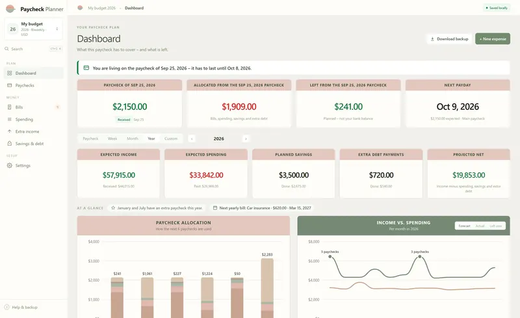Viewport: 520px width, 318px height.
Task: Open Savings & debt page
Action: [x=34, y=144]
